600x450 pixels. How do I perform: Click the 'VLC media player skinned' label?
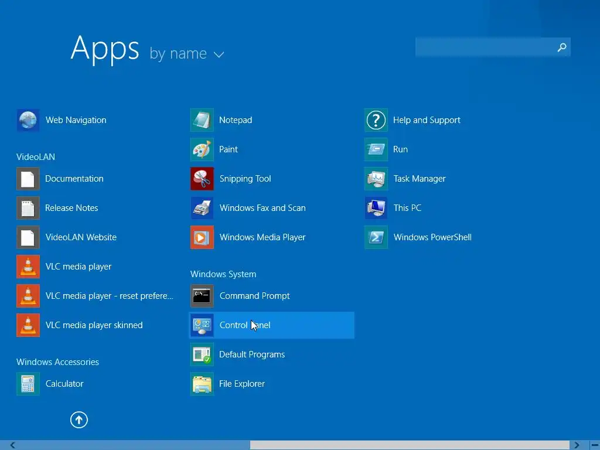94,325
